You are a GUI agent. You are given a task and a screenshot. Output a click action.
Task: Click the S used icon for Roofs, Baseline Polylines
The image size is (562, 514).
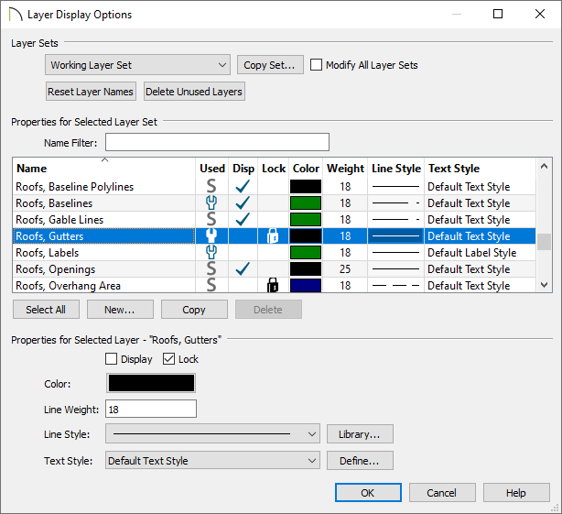tap(211, 187)
